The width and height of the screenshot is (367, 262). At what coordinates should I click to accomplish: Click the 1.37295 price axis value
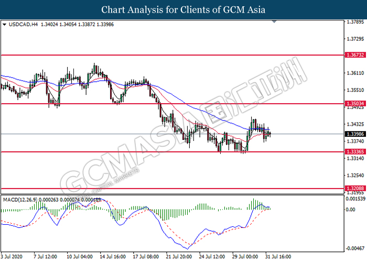355,39
